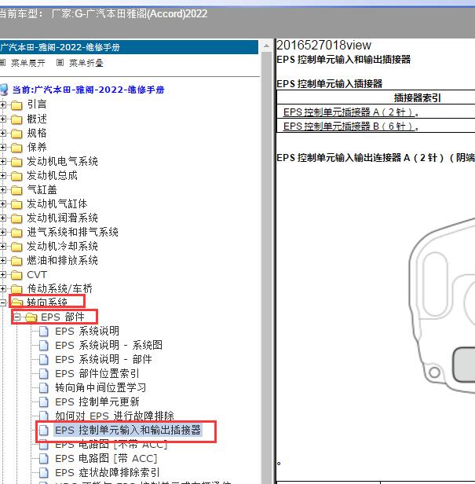Expand the 规格 tree node
Viewport: 475px width, 484px height.
(x=3, y=134)
